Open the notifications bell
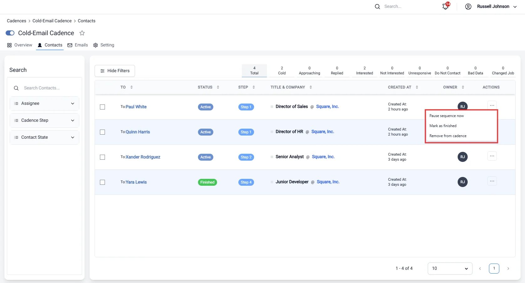Viewport: 525px width, 283px height. [x=445, y=6]
